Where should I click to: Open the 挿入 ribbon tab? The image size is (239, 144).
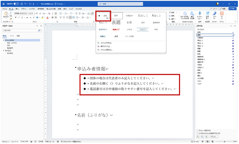tap(17, 9)
